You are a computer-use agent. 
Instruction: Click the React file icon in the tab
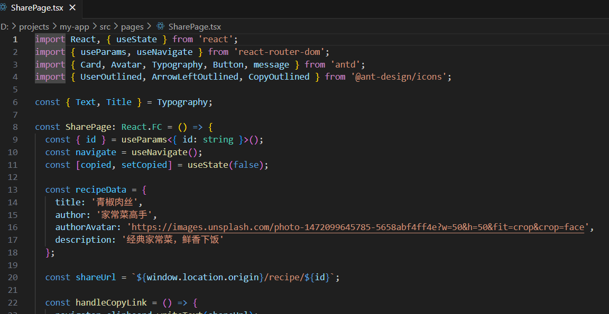[x=4, y=7]
